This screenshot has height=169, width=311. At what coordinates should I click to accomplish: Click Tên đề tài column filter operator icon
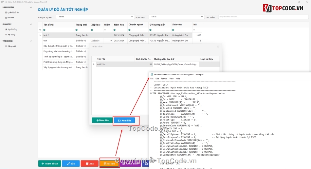(44, 30)
